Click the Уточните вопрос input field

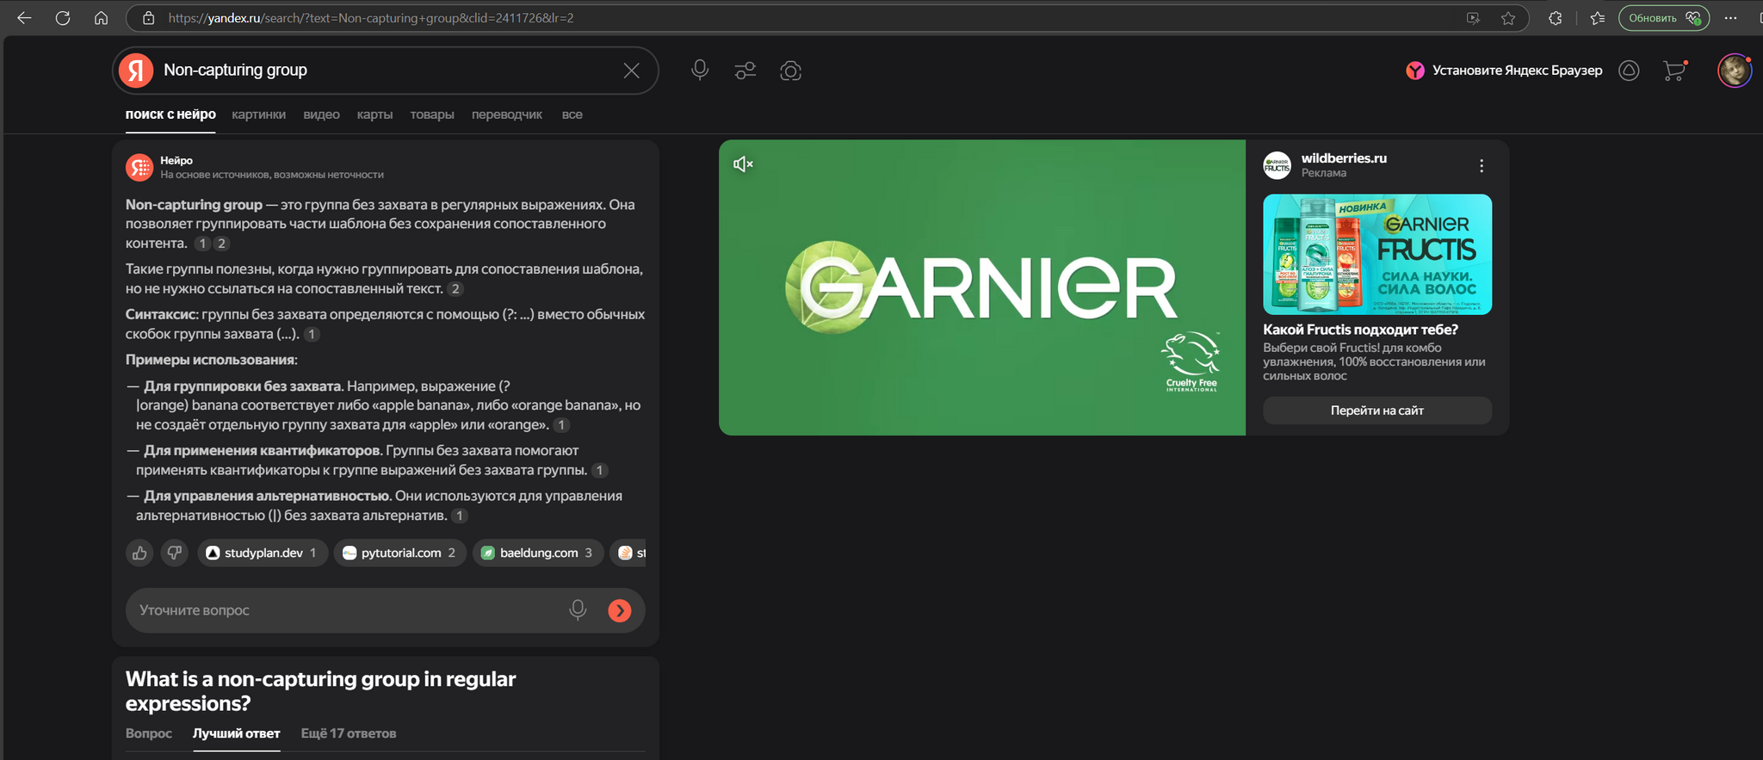click(344, 610)
